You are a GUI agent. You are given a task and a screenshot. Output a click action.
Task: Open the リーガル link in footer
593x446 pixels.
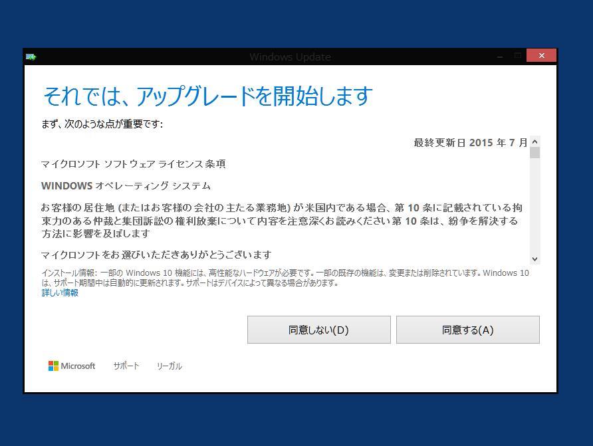point(169,366)
